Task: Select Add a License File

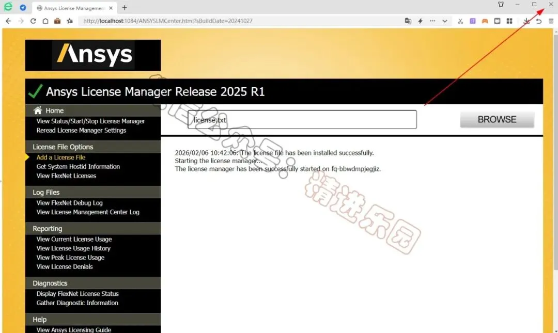Action: point(61,157)
